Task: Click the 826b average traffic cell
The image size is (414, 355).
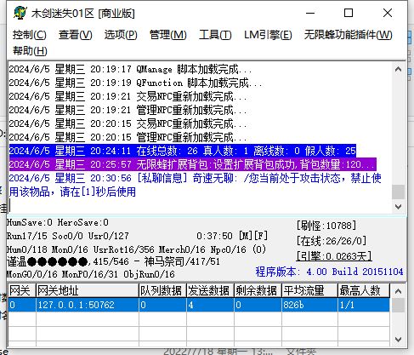Action: coord(309,305)
